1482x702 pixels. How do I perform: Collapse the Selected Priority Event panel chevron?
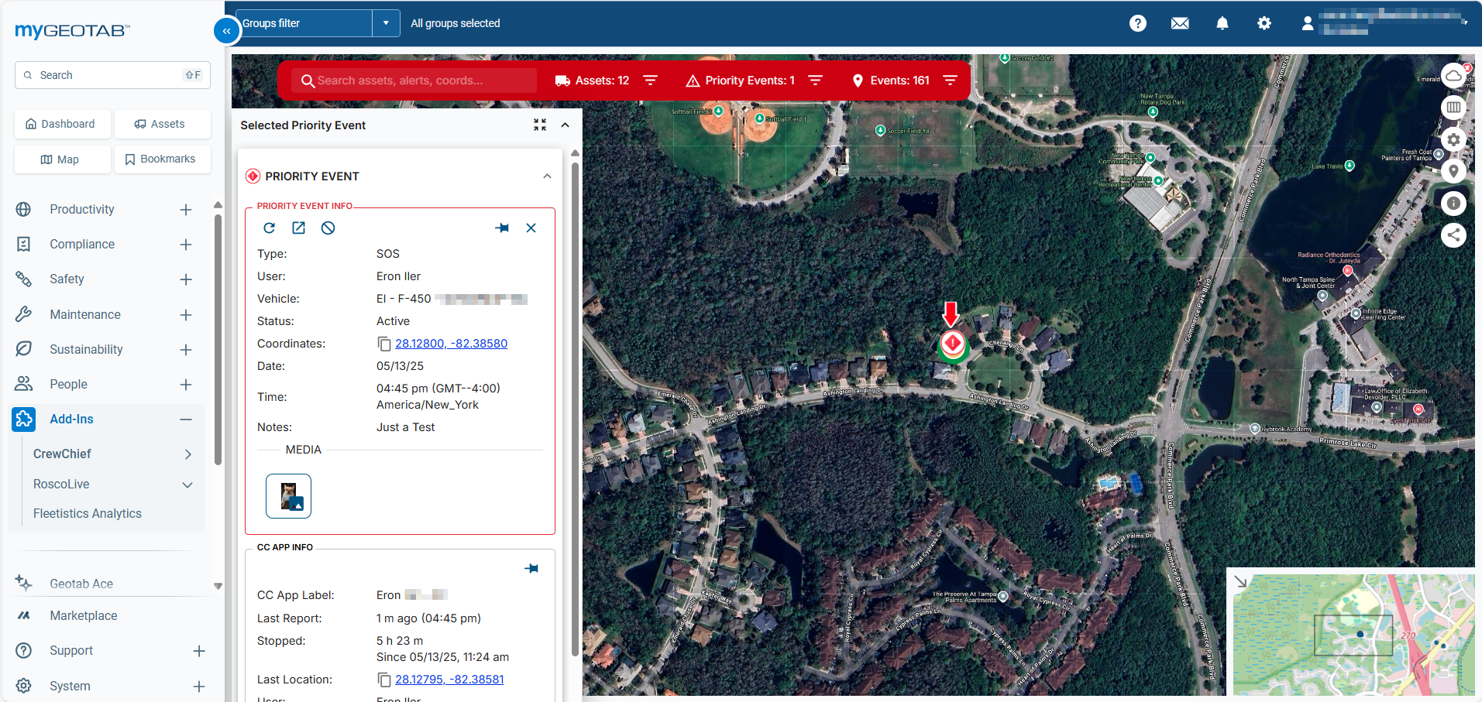tap(566, 125)
